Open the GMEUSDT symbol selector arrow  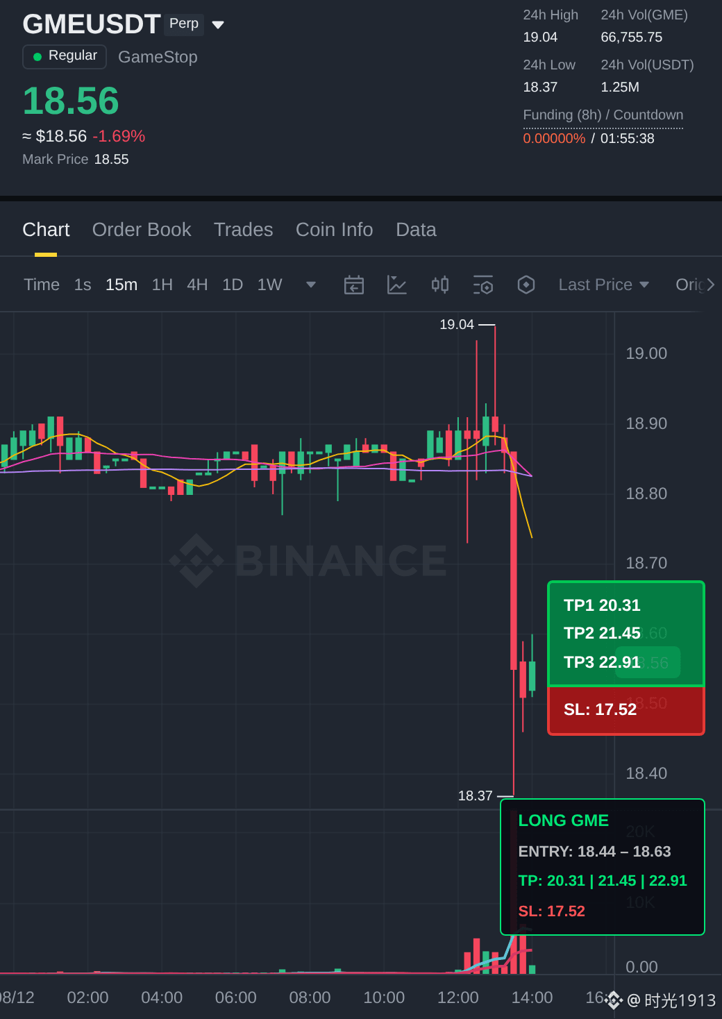point(218,25)
